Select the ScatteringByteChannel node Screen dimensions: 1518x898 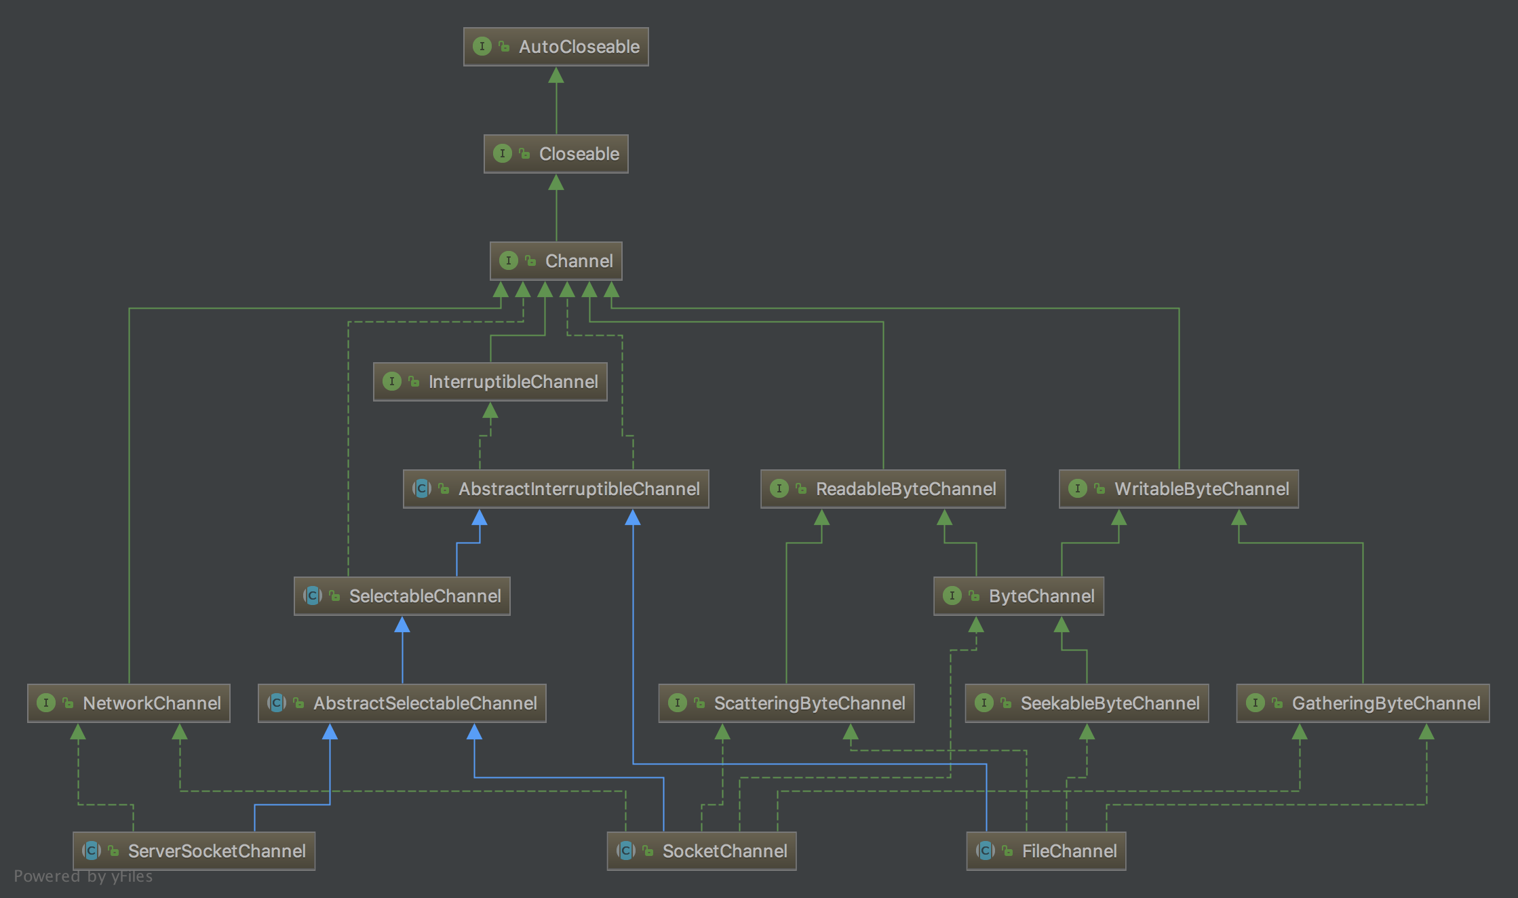pyautogui.click(x=809, y=703)
